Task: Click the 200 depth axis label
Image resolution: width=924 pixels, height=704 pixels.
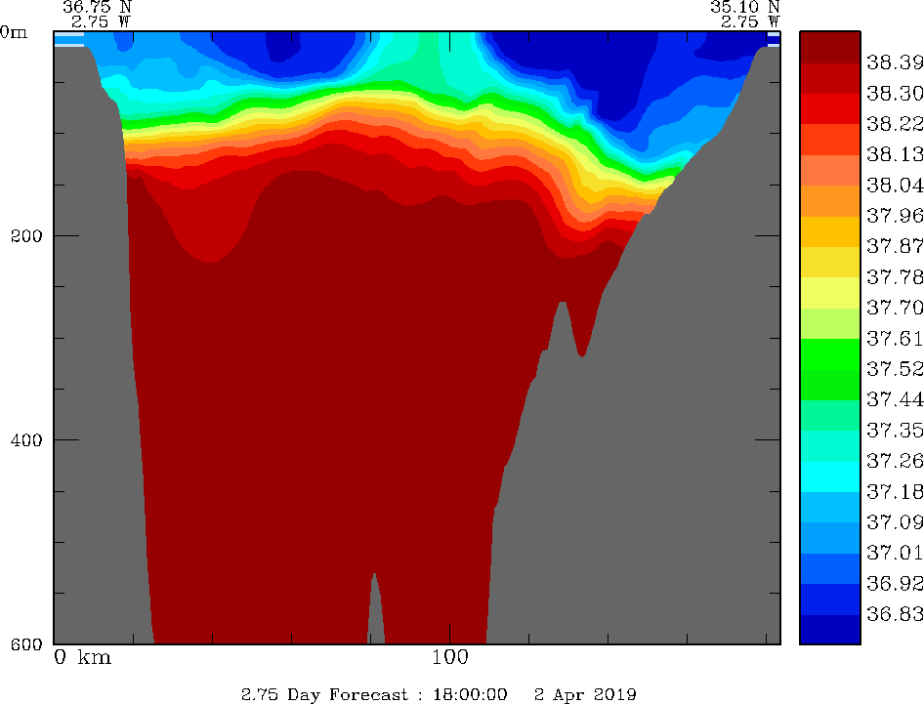Action: tap(26, 236)
